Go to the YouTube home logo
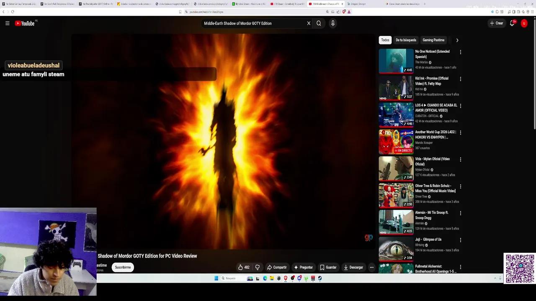 (25, 23)
